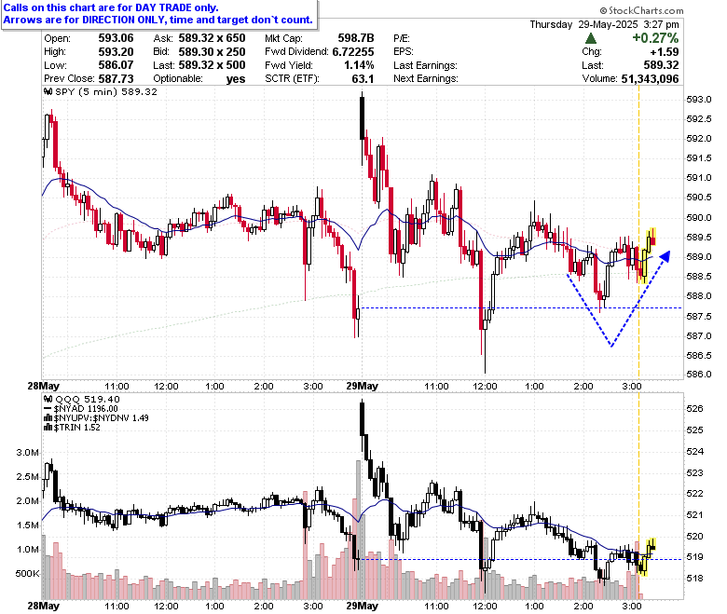Click the bar icon next to $TRIN
727x614 pixels.
coord(48,428)
